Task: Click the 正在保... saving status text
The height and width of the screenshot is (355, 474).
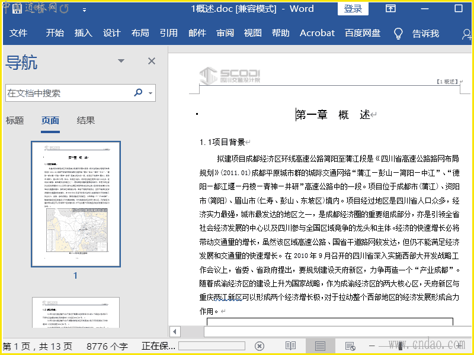Action: (158, 346)
